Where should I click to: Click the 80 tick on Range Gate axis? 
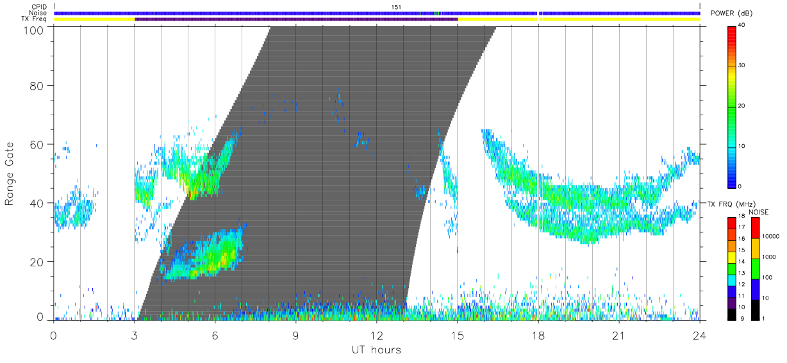click(37, 86)
